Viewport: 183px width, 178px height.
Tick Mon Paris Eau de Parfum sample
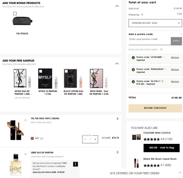(92, 71)
